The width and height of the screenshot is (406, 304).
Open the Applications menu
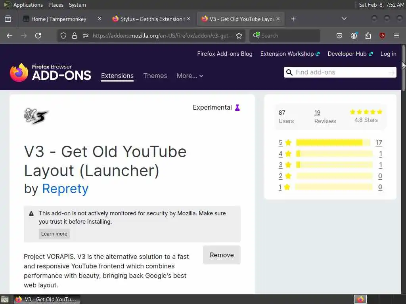click(x=23, y=5)
